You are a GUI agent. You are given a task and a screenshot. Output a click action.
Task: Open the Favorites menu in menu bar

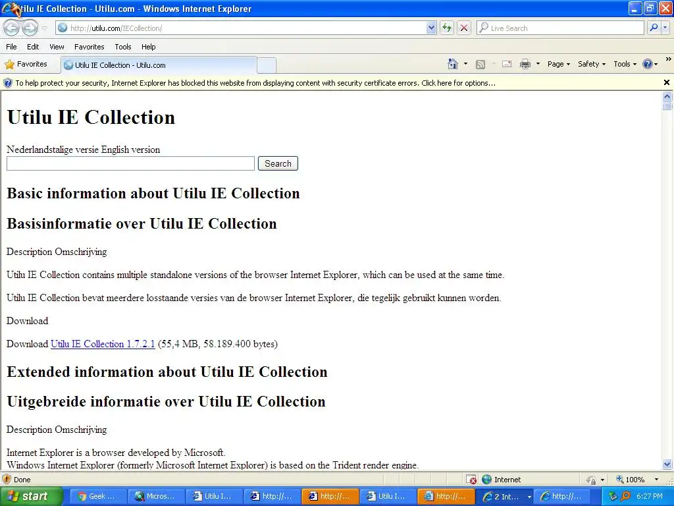coord(89,47)
